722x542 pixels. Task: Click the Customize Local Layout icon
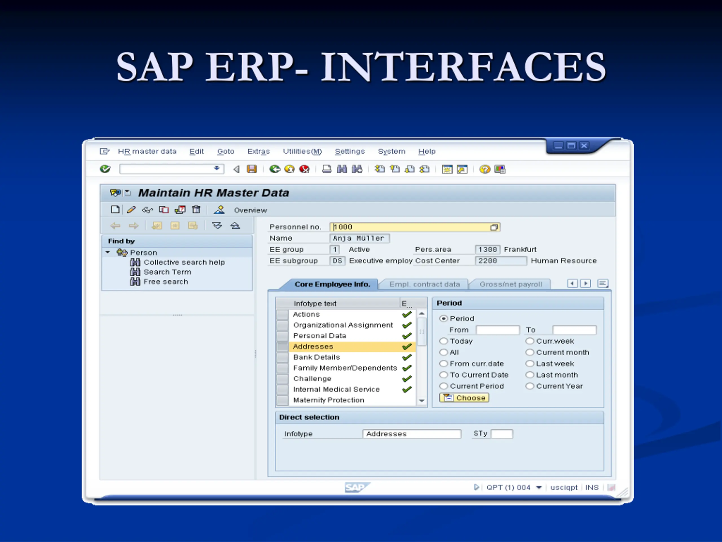[500, 169]
